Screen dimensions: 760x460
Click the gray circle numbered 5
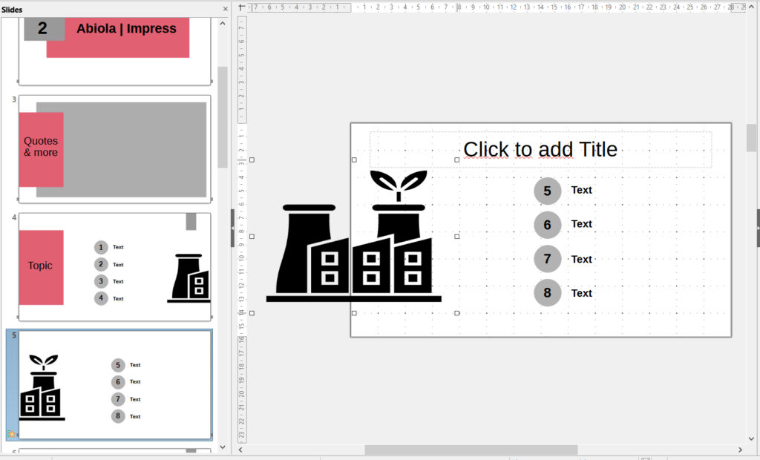(547, 191)
